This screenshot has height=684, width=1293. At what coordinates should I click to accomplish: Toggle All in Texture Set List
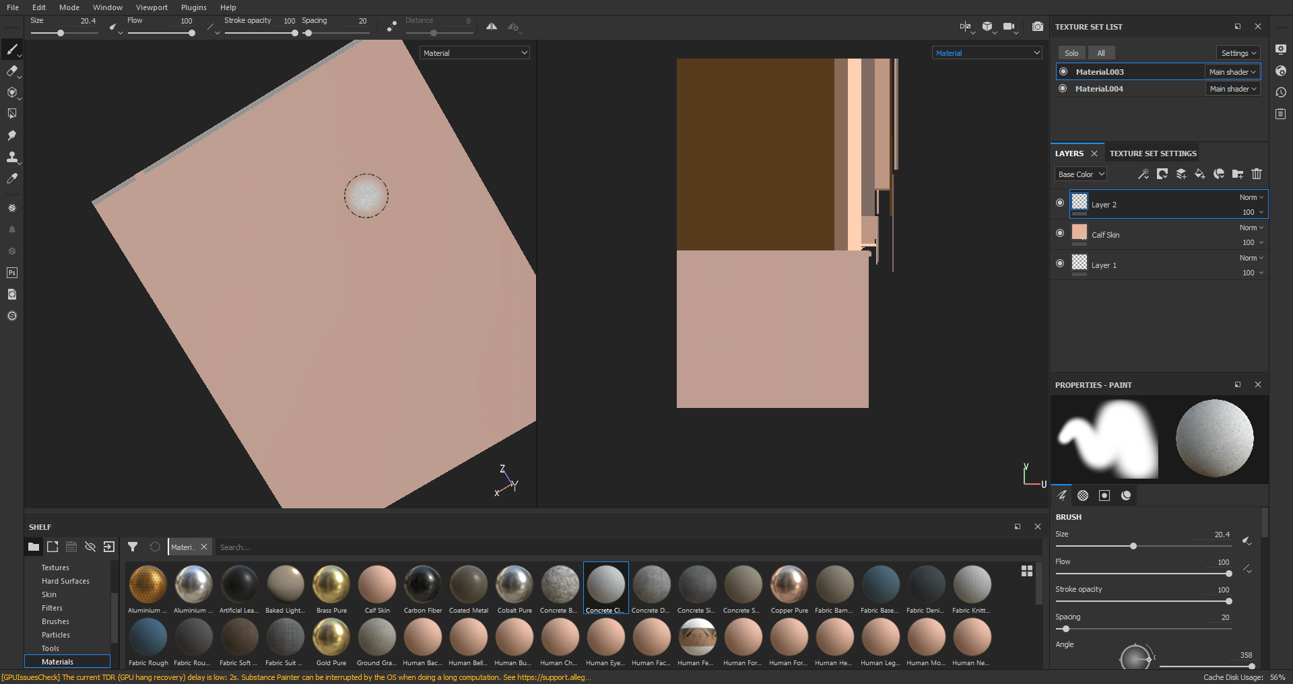click(x=1101, y=53)
